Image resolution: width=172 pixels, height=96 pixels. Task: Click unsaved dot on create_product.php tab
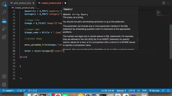[x=65, y=3]
